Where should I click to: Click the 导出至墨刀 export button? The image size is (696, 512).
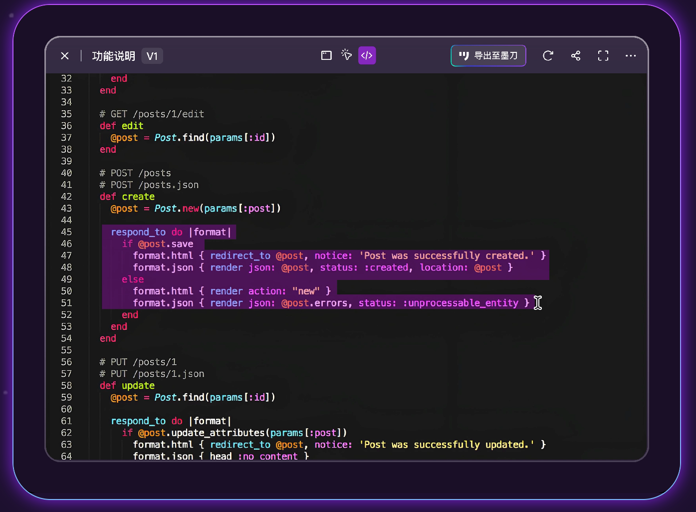(488, 55)
